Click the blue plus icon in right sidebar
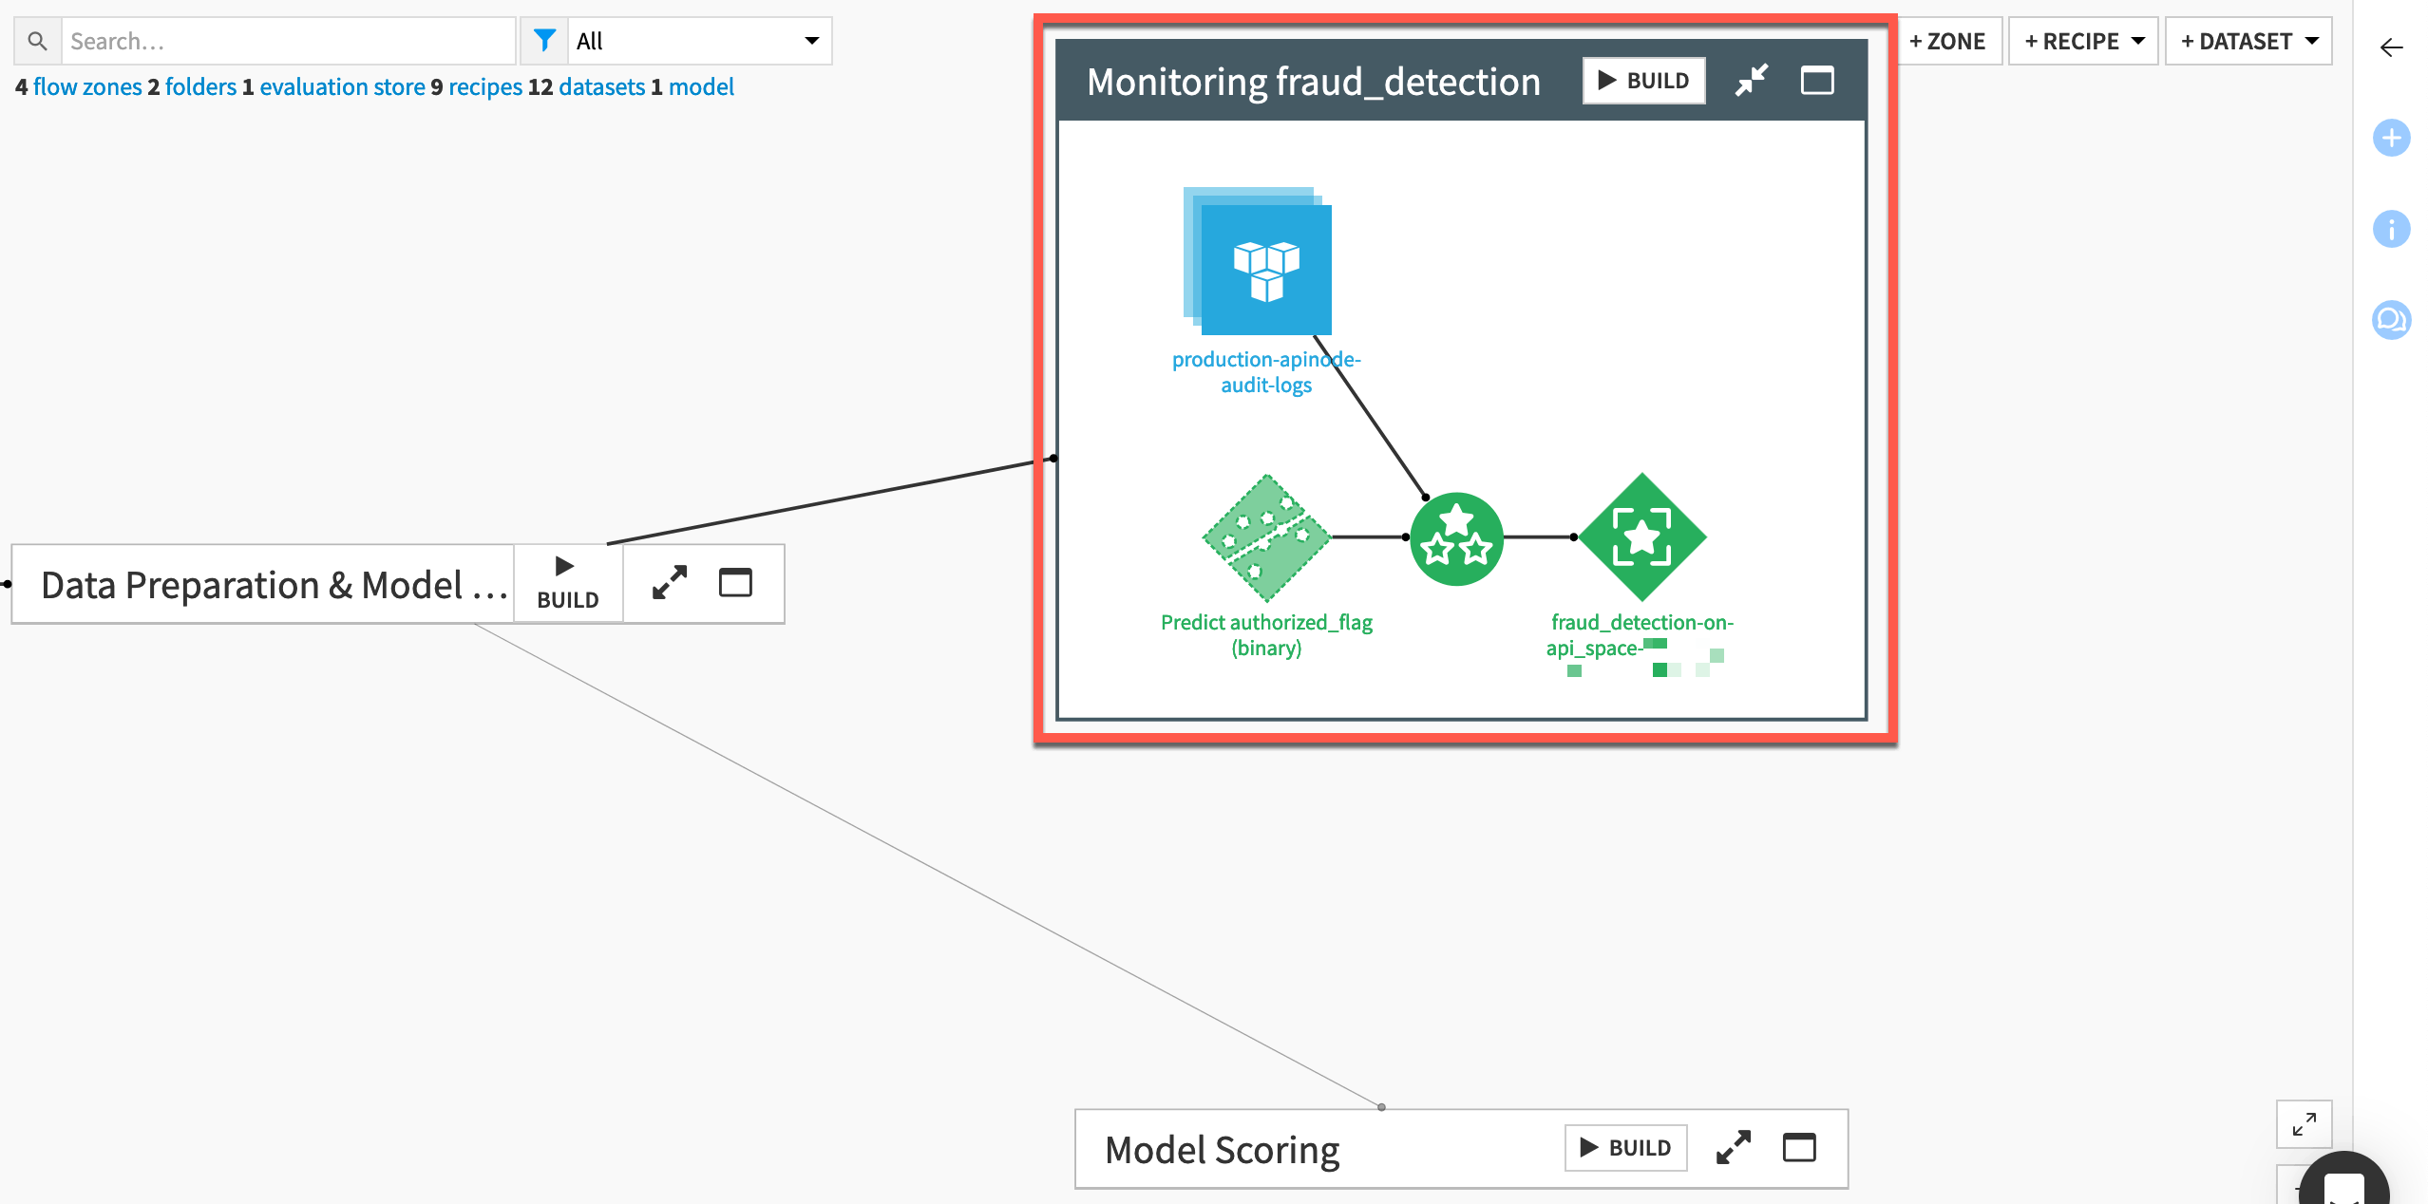The height and width of the screenshot is (1204, 2428). [2392, 138]
